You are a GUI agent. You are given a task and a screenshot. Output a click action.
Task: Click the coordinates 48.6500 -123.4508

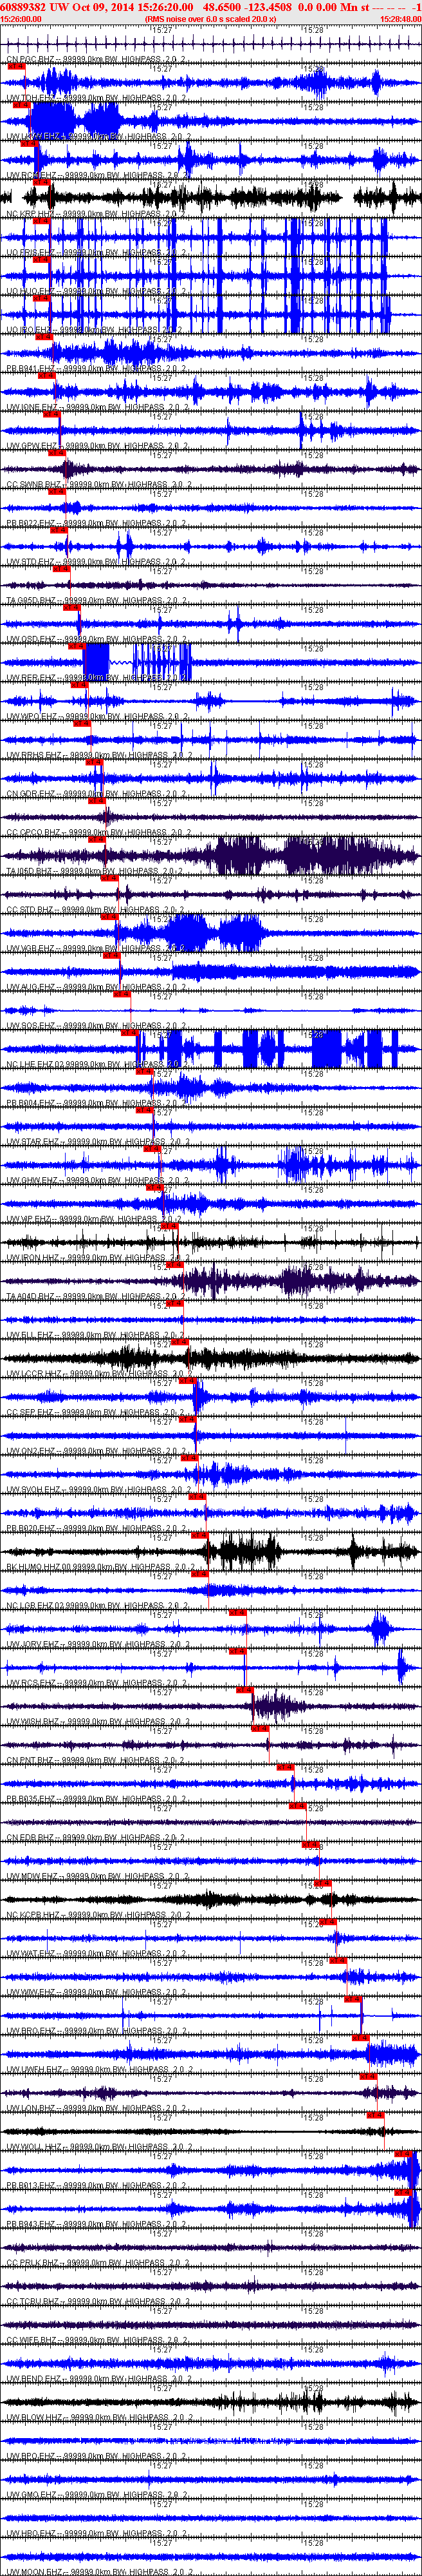point(248,6)
